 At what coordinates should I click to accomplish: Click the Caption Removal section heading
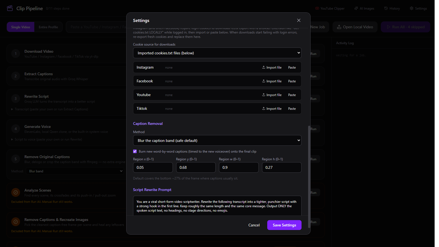coord(148,123)
